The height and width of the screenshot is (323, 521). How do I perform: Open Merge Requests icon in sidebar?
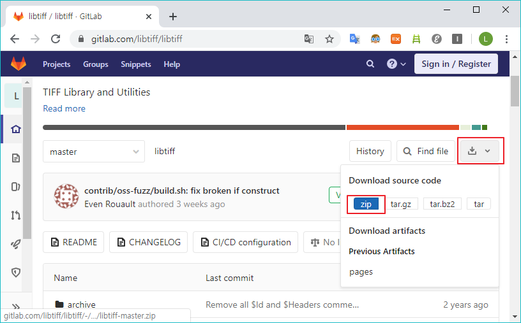point(15,215)
